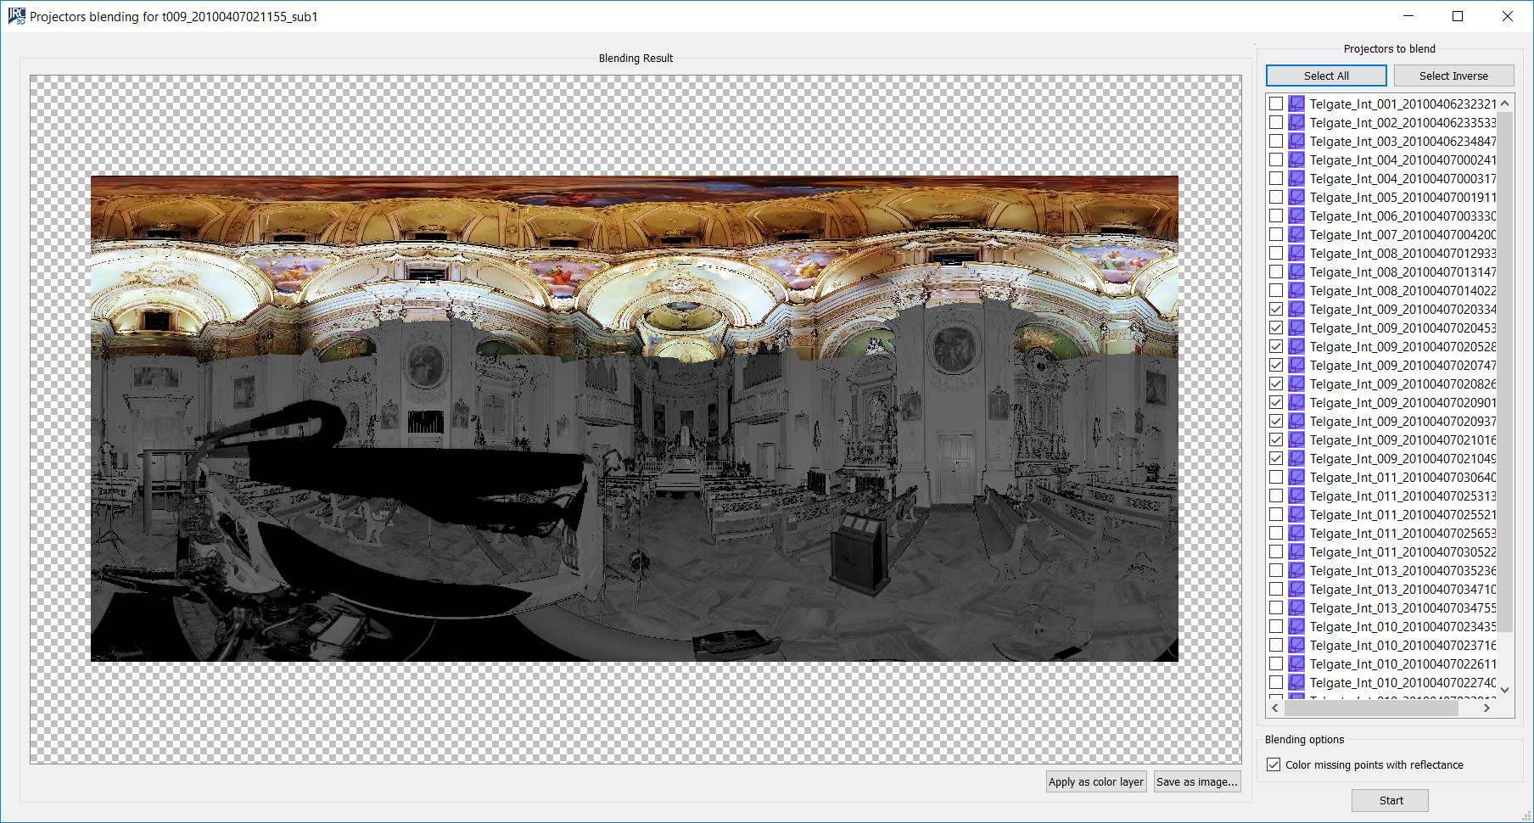Click the Select Inverse button
1534x823 pixels.
[x=1453, y=76]
